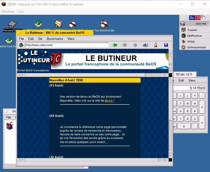Screen dimensions: 210x172
Task: Click scroll down arrow of main page frame
Action: [170, 156]
